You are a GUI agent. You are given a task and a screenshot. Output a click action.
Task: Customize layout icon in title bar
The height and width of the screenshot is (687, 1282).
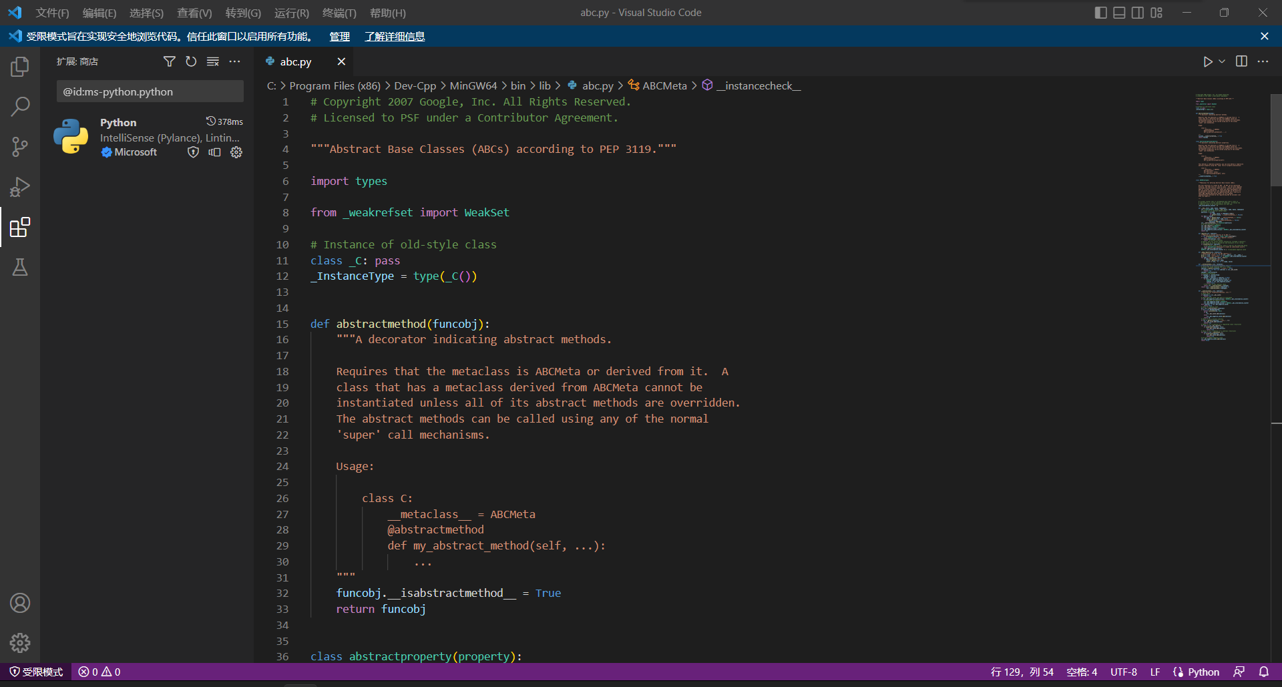click(x=1156, y=13)
